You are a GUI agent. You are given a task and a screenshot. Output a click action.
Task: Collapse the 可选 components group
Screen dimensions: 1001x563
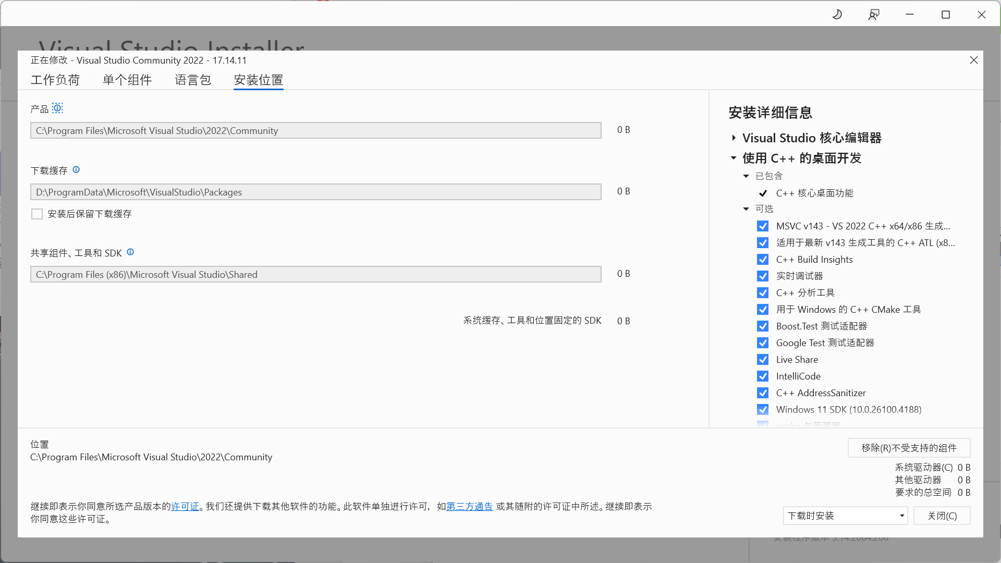(746, 209)
